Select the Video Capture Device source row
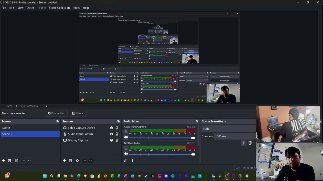 coord(91,128)
